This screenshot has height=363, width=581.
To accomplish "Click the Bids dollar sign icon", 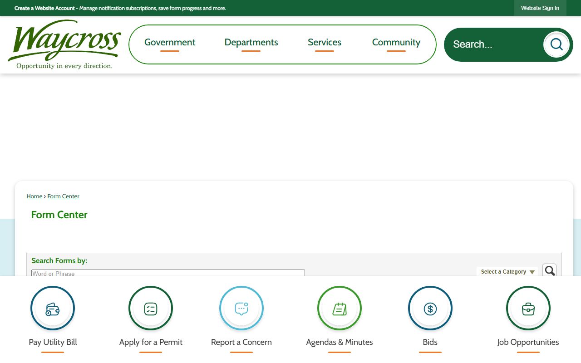I will point(430,309).
